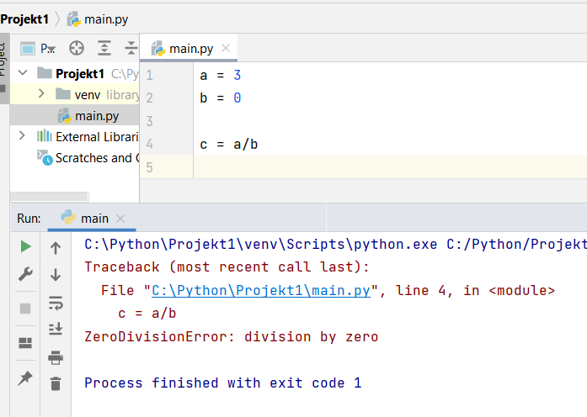587x417 pixels.
Task: Click Expand All icon in Project toolbar
Action: point(104,48)
